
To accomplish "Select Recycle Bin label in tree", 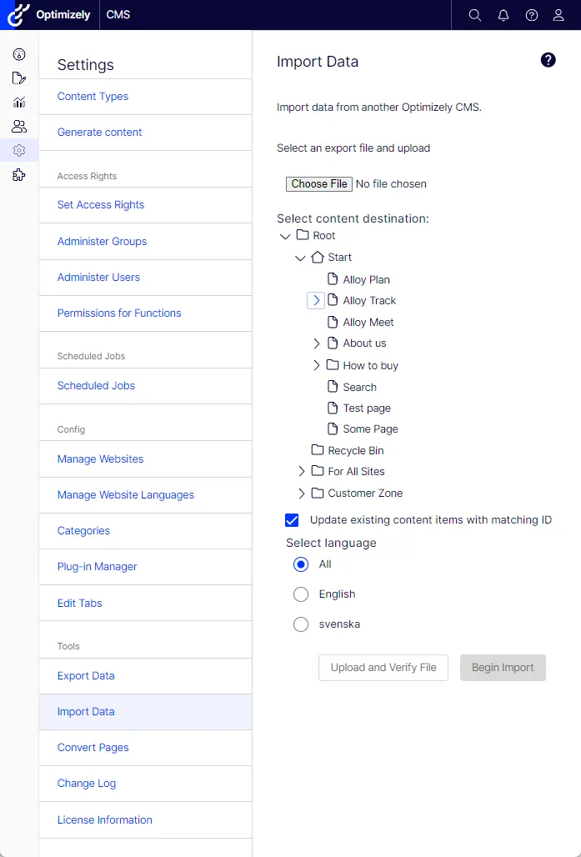I will click(356, 450).
